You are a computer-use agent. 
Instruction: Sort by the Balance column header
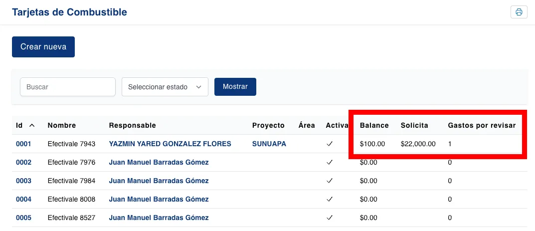point(374,125)
